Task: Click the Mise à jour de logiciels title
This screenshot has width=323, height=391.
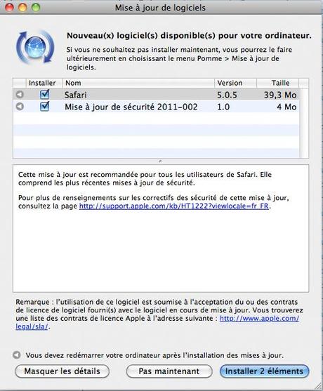Action: click(160, 8)
